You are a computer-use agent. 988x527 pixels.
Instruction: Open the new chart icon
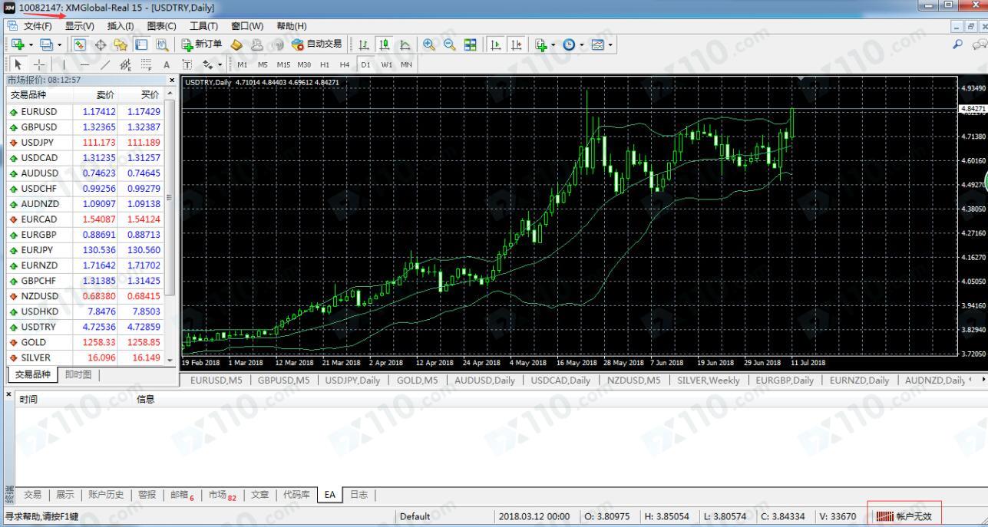click(x=18, y=44)
